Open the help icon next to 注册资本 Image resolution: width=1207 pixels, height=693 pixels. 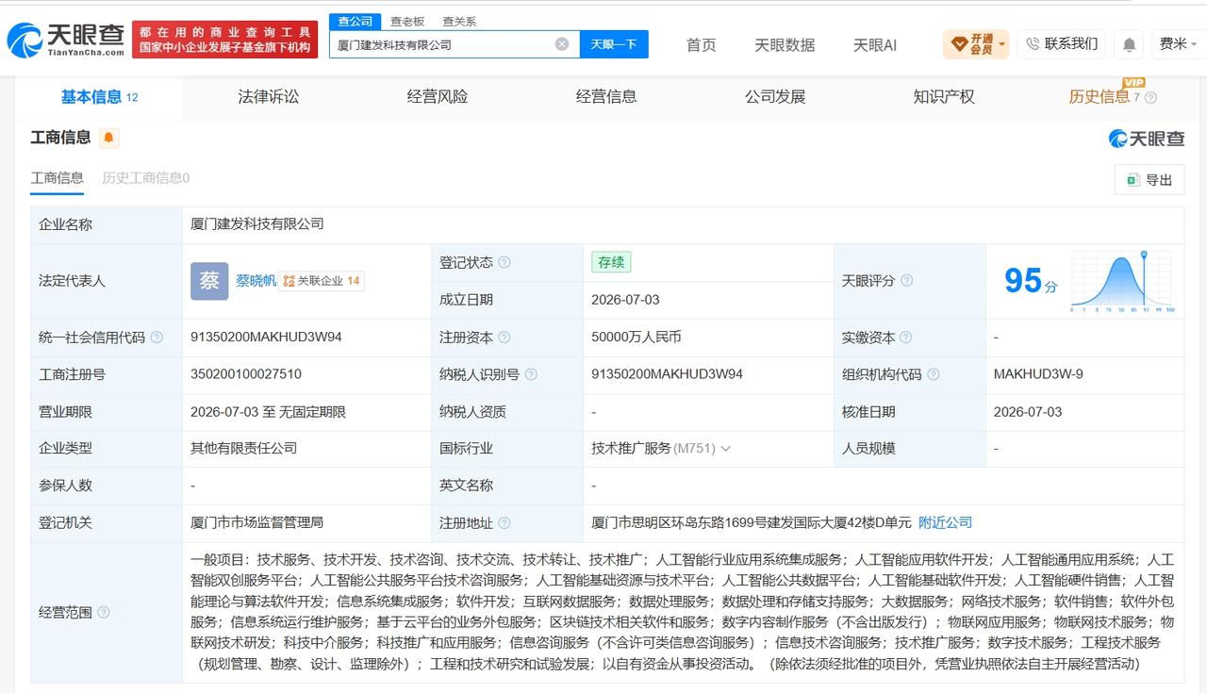[504, 338]
